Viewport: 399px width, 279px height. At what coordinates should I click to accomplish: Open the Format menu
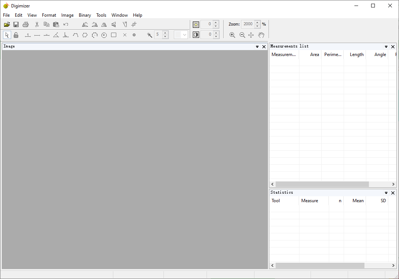coord(49,15)
